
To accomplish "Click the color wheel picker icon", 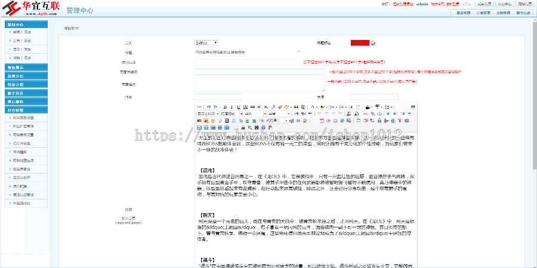I will click(x=373, y=43).
